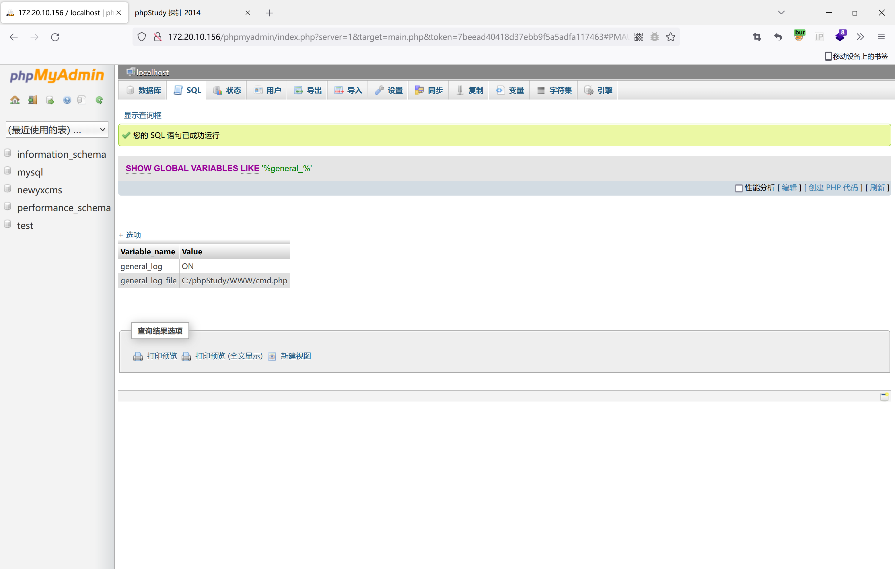Viewport: 895px width, 569px height.
Task: Open the (最近使用的表) dropdown
Action: [x=57, y=129]
